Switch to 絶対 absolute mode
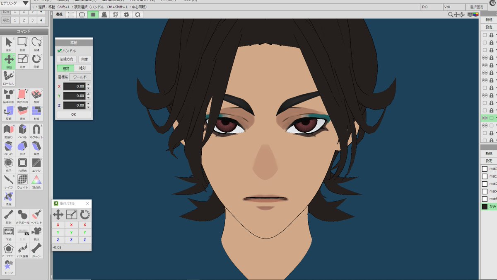497x280 pixels. click(82, 68)
